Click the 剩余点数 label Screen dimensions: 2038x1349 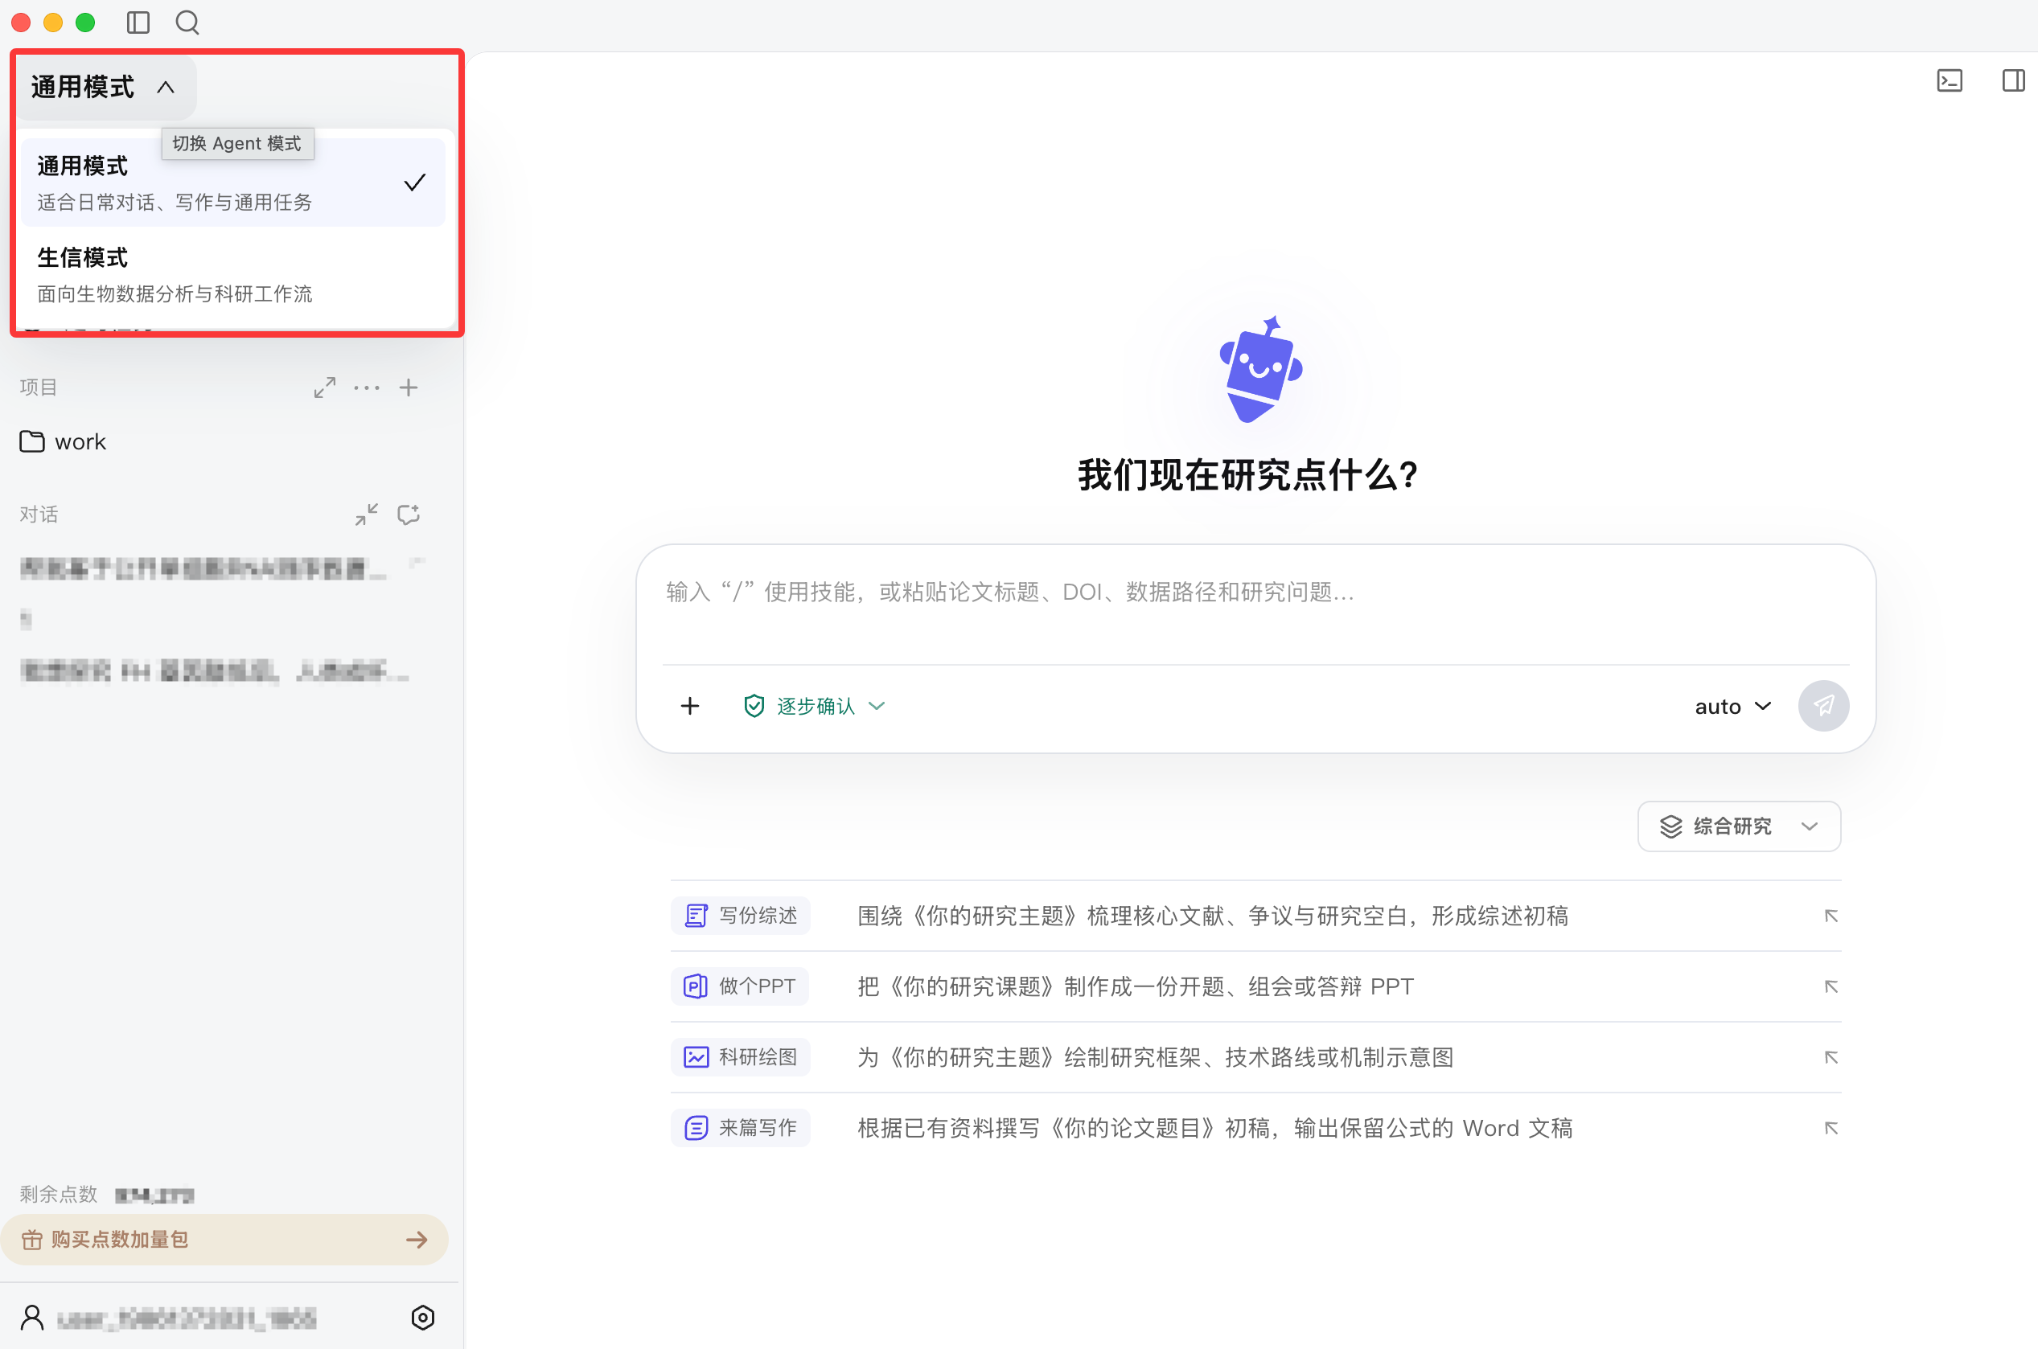tap(59, 1194)
